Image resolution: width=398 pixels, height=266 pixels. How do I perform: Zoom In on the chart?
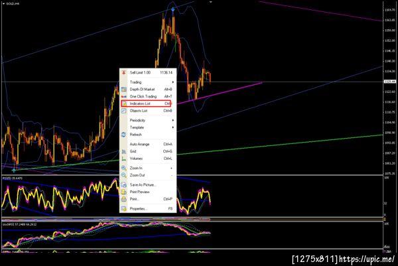pyautogui.click(x=148, y=168)
